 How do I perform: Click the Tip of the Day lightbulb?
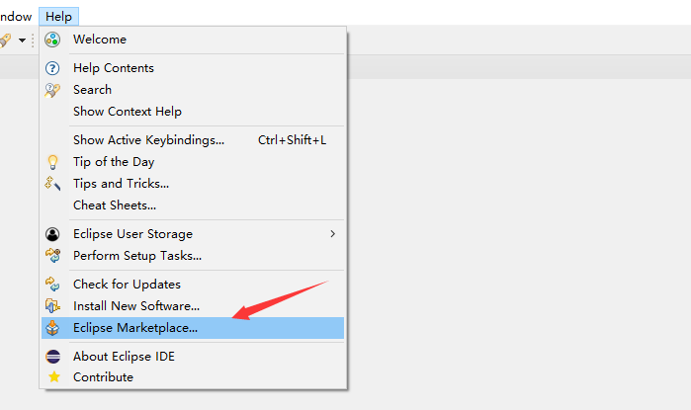52,162
